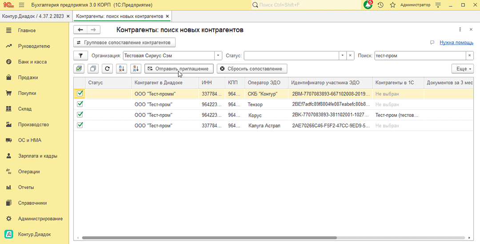Click the Калуга Астрал cell
The height and width of the screenshot is (244, 480).
click(x=266, y=125)
